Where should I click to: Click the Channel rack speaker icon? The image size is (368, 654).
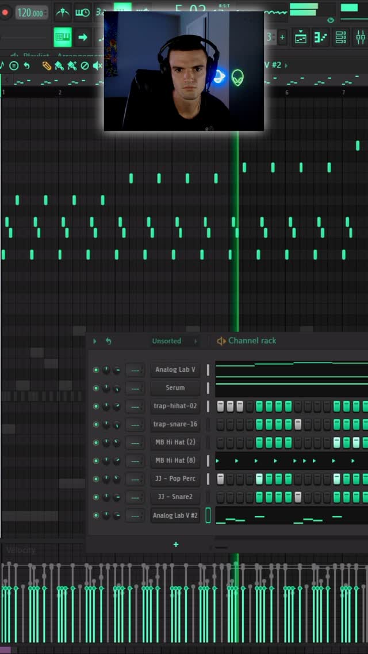[x=221, y=341]
